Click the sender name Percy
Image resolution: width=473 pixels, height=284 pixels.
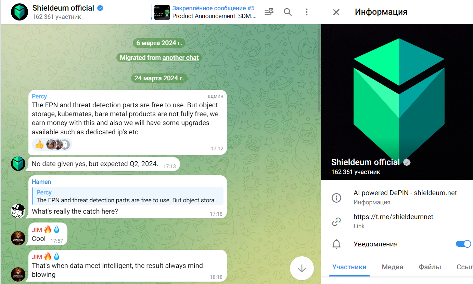pyautogui.click(x=39, y=96)
